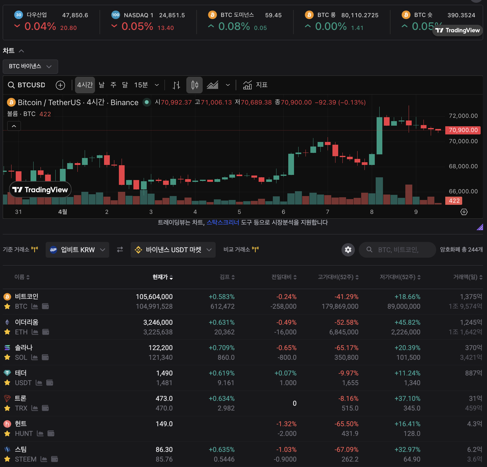Sort the table by 현재가
The image size is (487, 467).
coord(163,277)
